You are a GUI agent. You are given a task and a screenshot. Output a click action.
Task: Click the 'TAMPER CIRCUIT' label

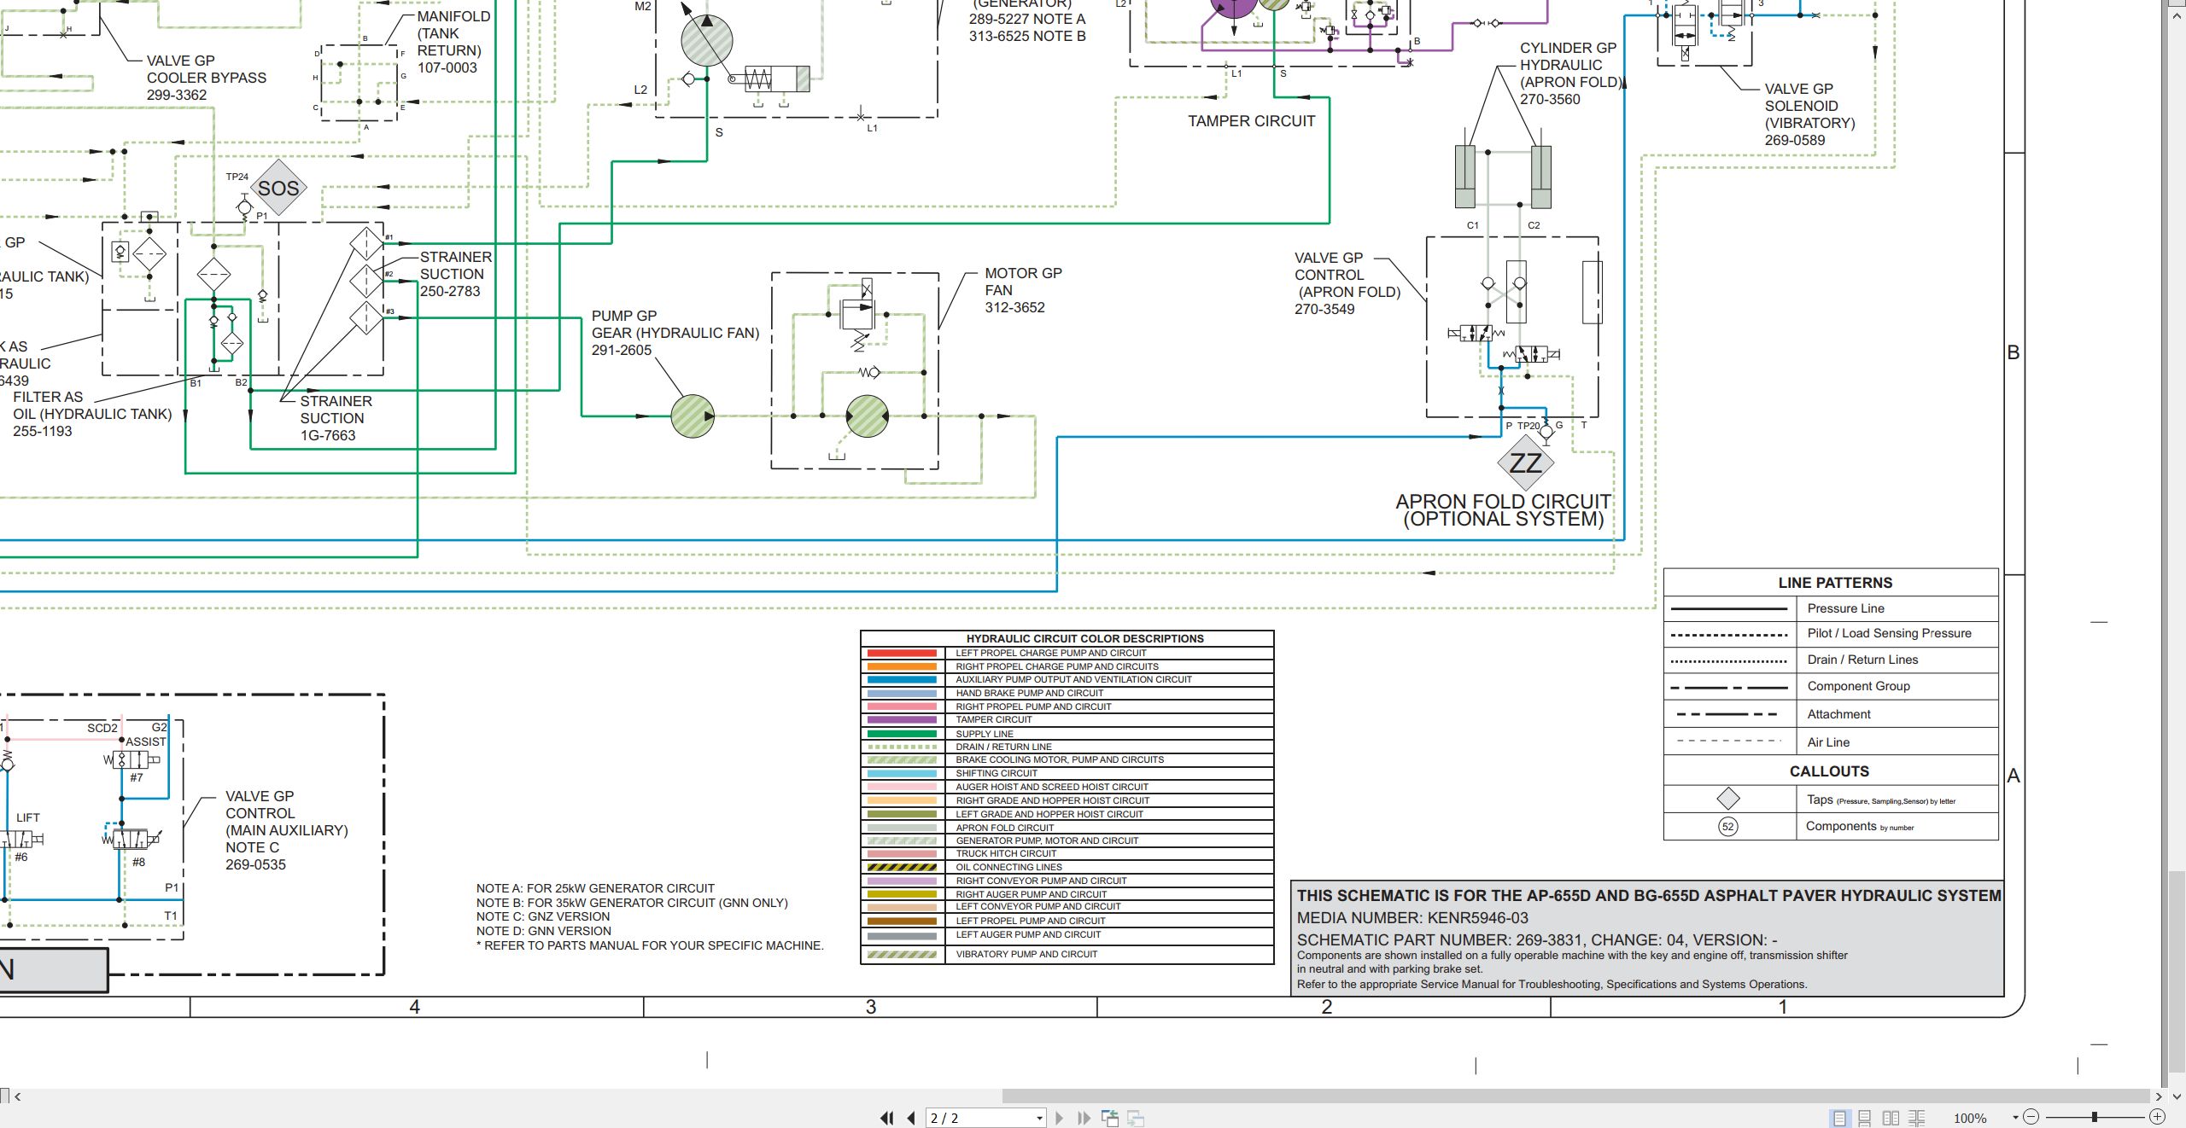[1251, 121]
